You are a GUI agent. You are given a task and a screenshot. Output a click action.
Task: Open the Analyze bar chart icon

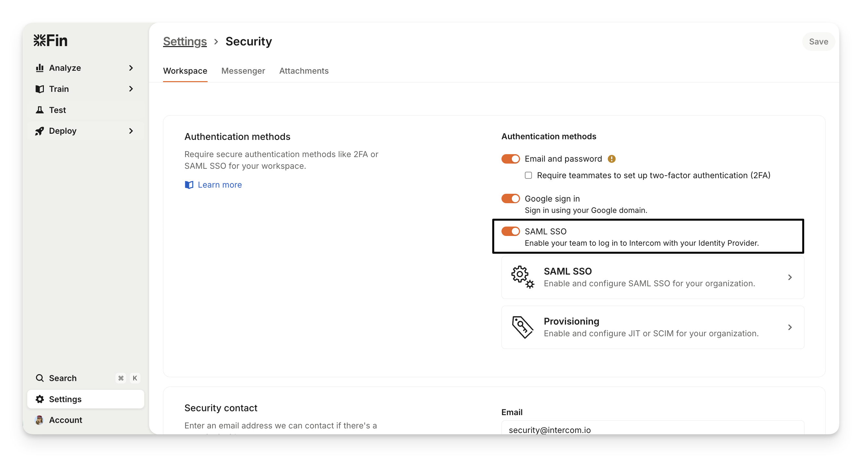[x=40, y=68]
